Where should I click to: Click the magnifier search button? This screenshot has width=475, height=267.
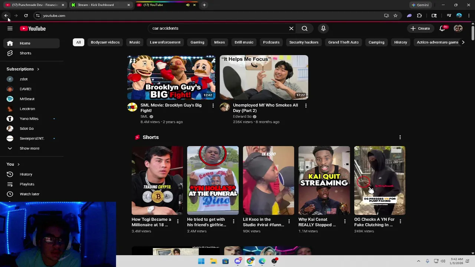pyautogui.click(x=305, y=28)
